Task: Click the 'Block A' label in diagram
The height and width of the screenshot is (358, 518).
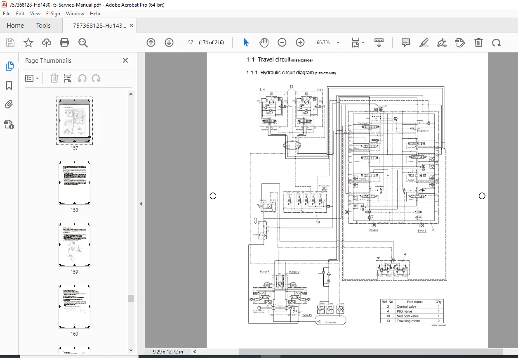Action: click(x=374, y=230)
